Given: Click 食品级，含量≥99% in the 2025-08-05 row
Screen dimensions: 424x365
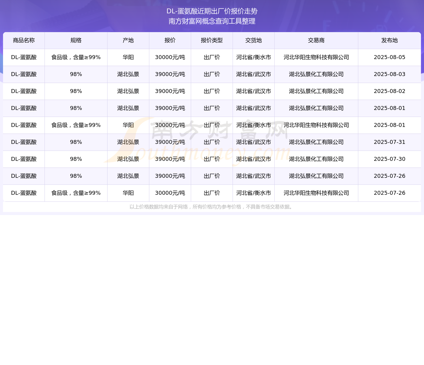Looking at the screenshot, I should point(76,57).
